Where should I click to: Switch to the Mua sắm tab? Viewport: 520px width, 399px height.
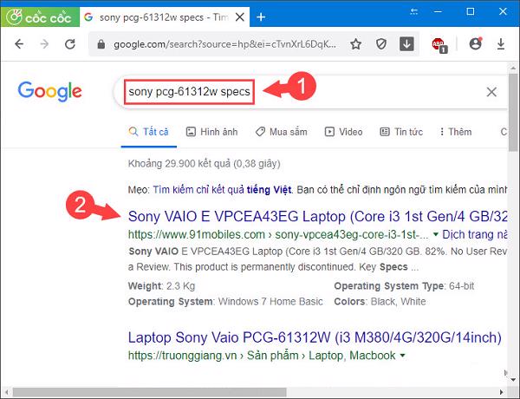[x=281, y=132]
